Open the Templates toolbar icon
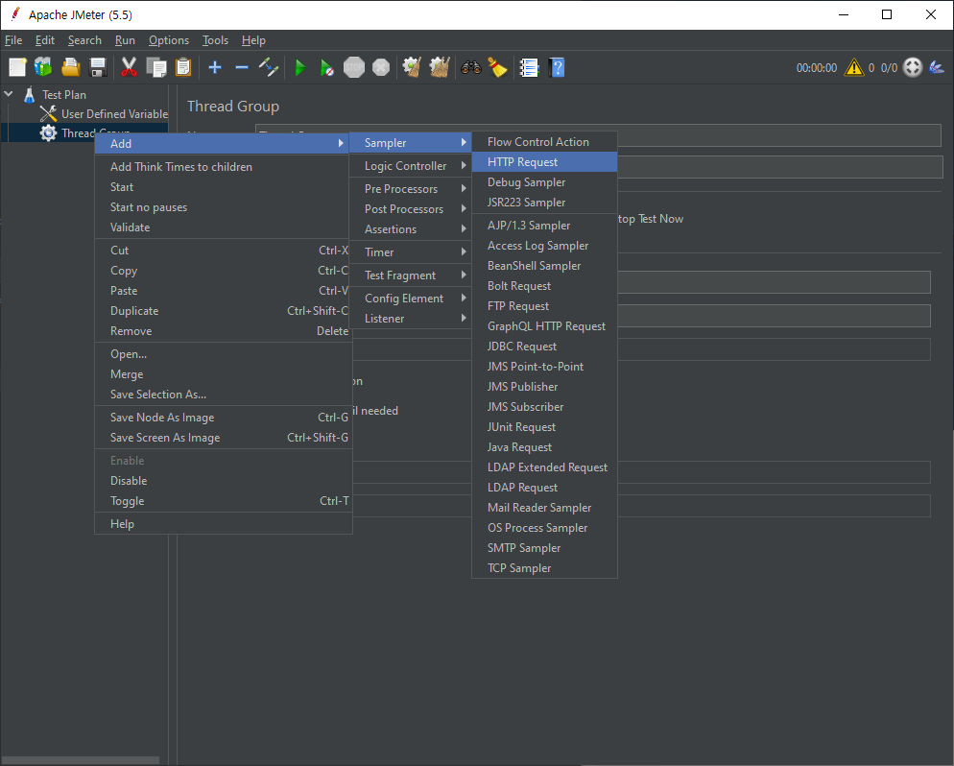Screen dimensions: 954x766 [x=43, y=67]
